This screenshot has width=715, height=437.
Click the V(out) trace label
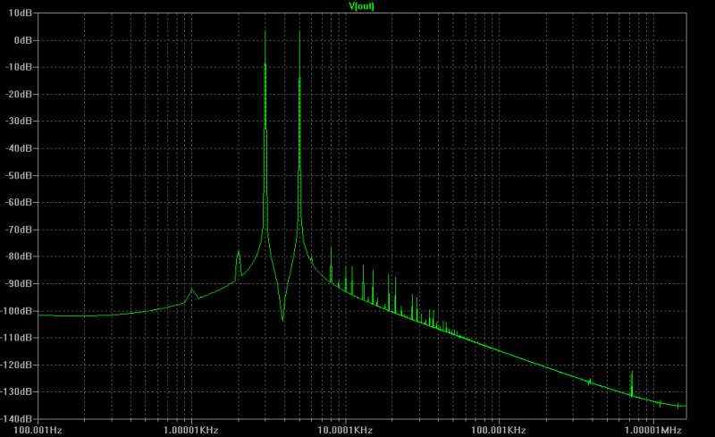pos(361,6)
